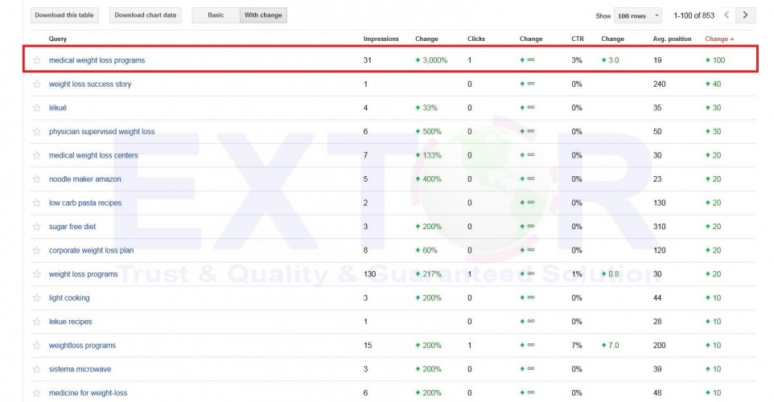The image size is (774, 402).
Task: Open 'low carb pasta recipes' query link
Action: pyautogui.click(x=85, y=203)
